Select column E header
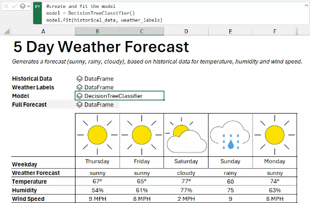310x203 pixels. tap(231, 31)
